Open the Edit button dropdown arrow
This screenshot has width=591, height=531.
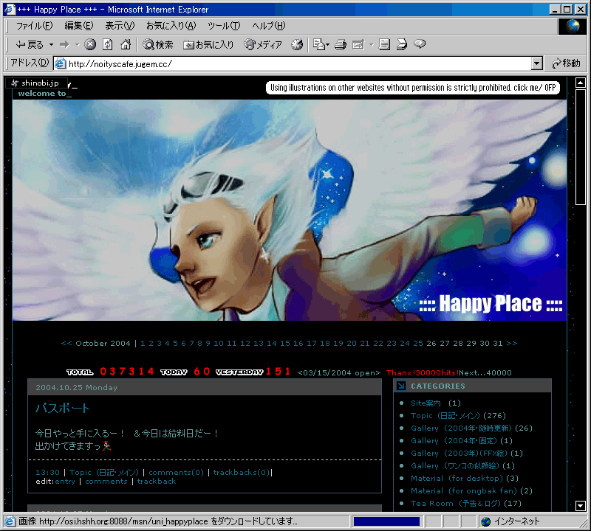point(372,45)
